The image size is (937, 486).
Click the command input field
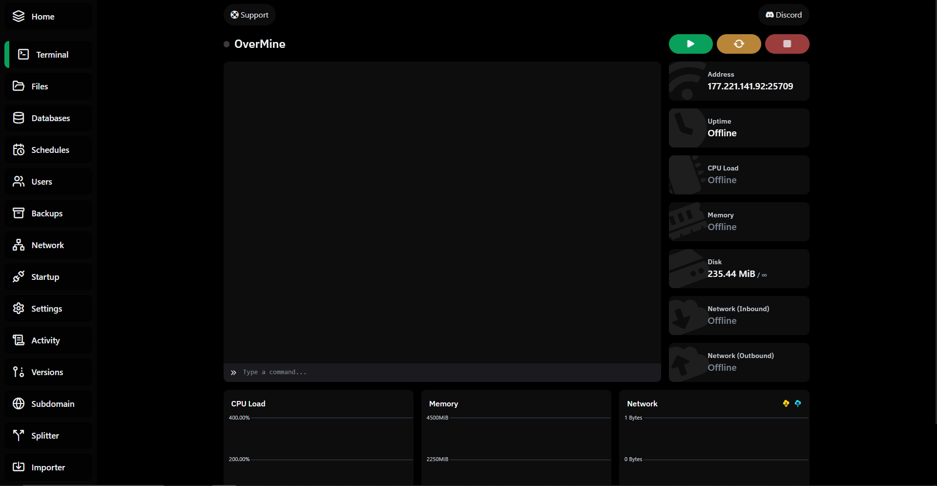click(442, 372)
